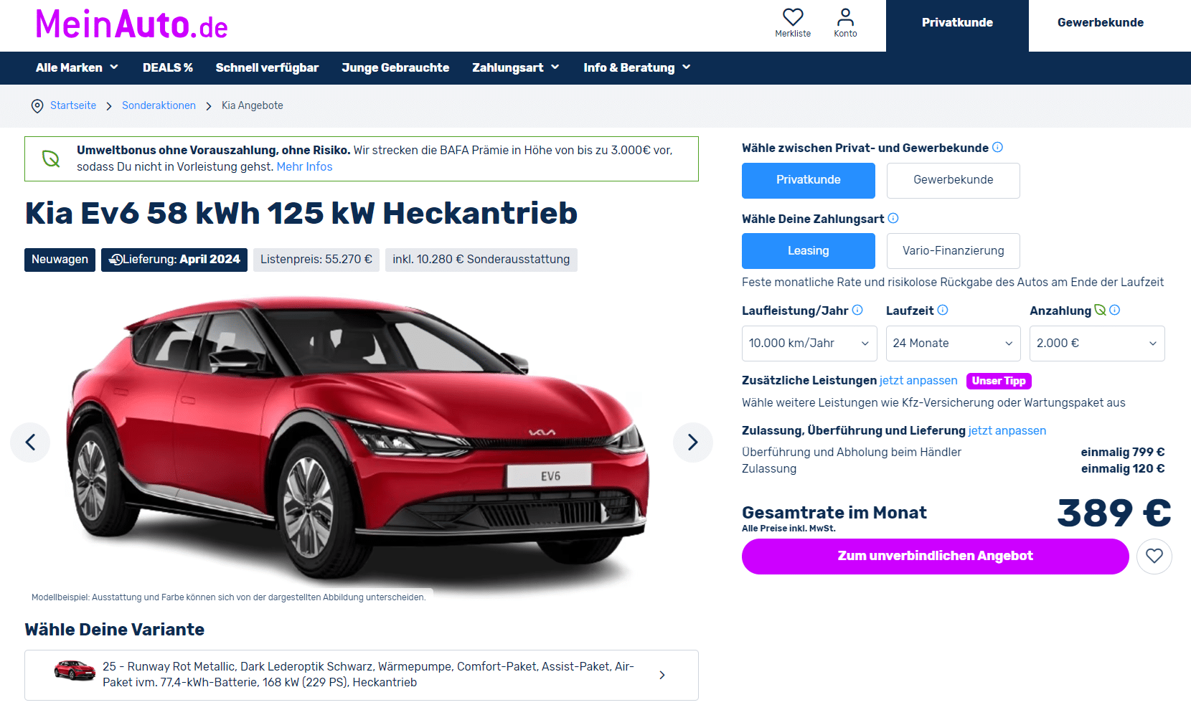Show next car image with right arrow

click(x=693, y=442)
